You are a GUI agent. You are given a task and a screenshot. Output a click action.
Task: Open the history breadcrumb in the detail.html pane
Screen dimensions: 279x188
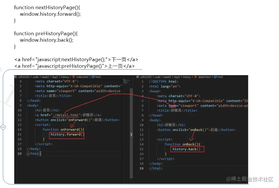coord(187,77)
